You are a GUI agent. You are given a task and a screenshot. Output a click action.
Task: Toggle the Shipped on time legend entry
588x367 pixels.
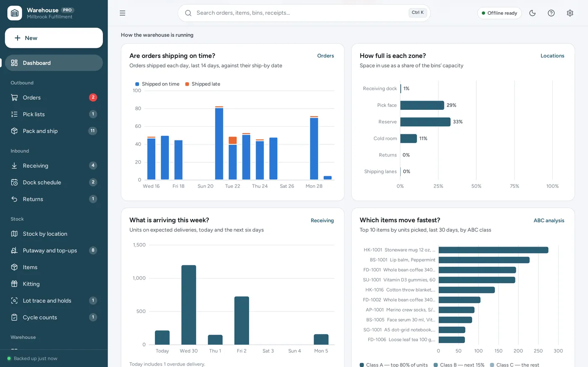(x=157, y=84)
